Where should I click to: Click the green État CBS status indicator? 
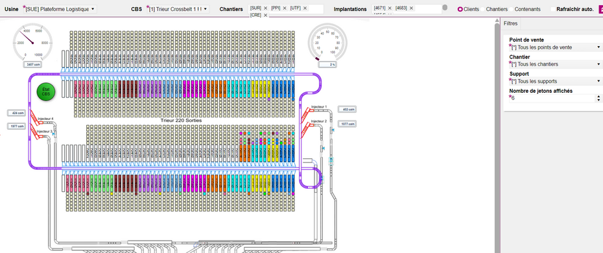[x=46, y=91]
